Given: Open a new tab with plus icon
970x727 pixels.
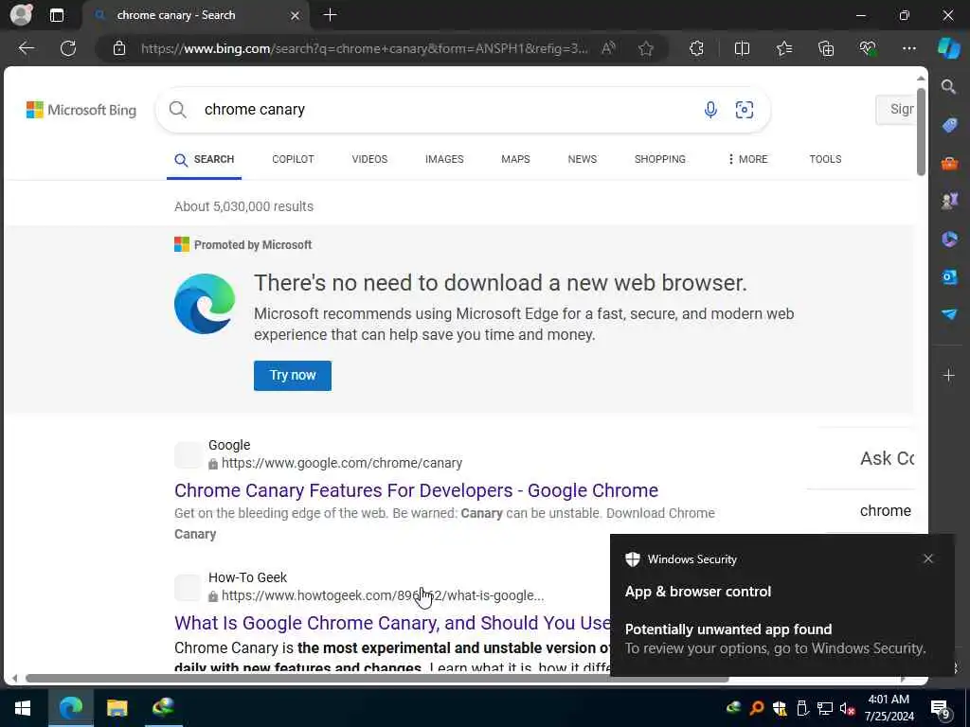Looking at the screenshot, I should click(x=330, y=15).
